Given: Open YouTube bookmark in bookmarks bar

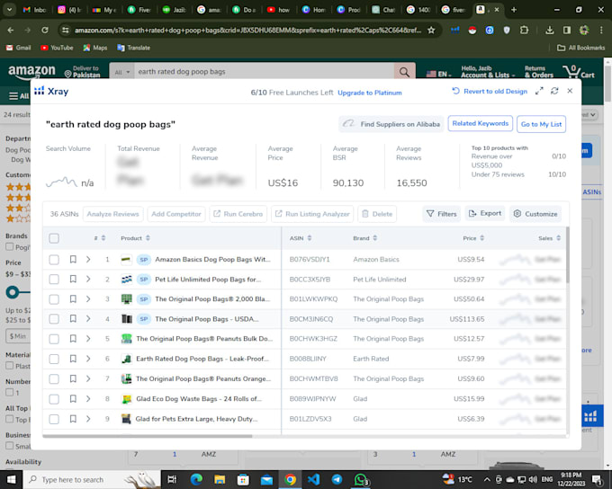Looking at the screenshot, I should [x=57, y=48].
